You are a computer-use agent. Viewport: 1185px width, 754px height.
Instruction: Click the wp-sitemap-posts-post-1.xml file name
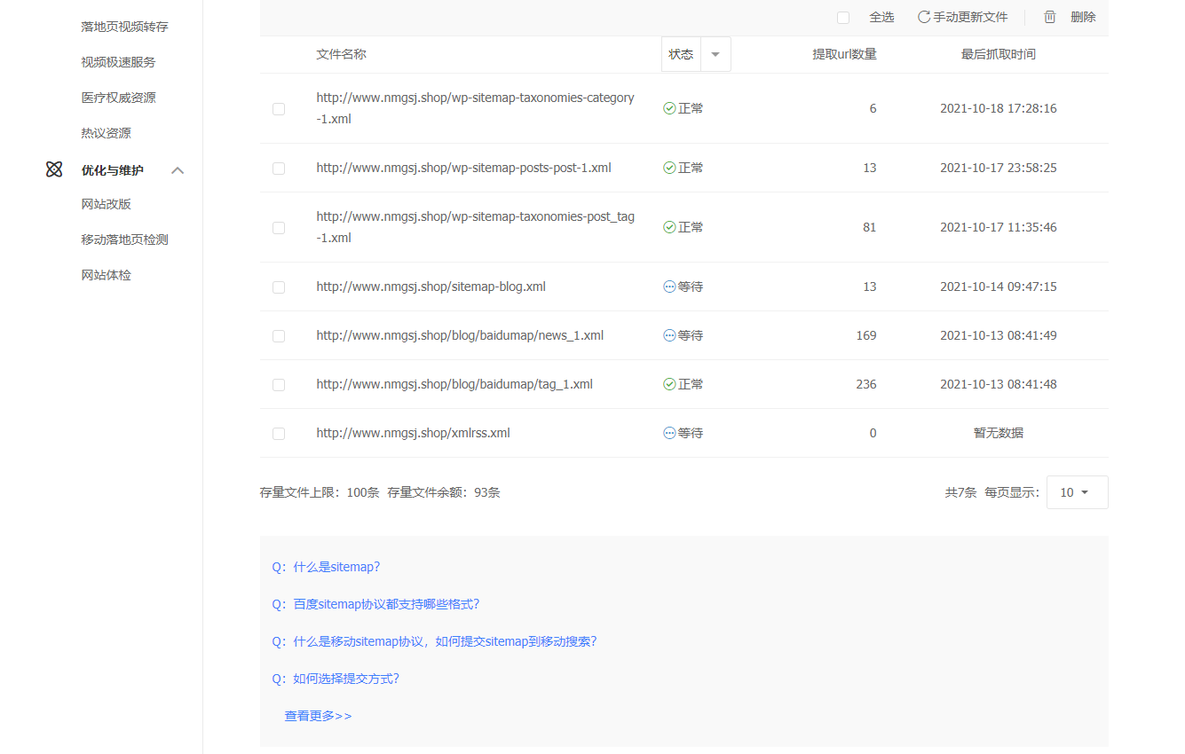point(463,168)
